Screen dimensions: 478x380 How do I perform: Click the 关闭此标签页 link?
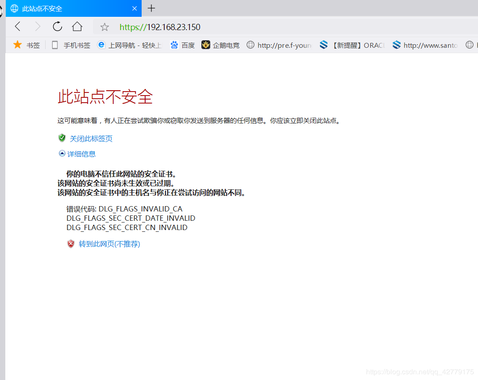pyautogui.click(x=91, y=138)
